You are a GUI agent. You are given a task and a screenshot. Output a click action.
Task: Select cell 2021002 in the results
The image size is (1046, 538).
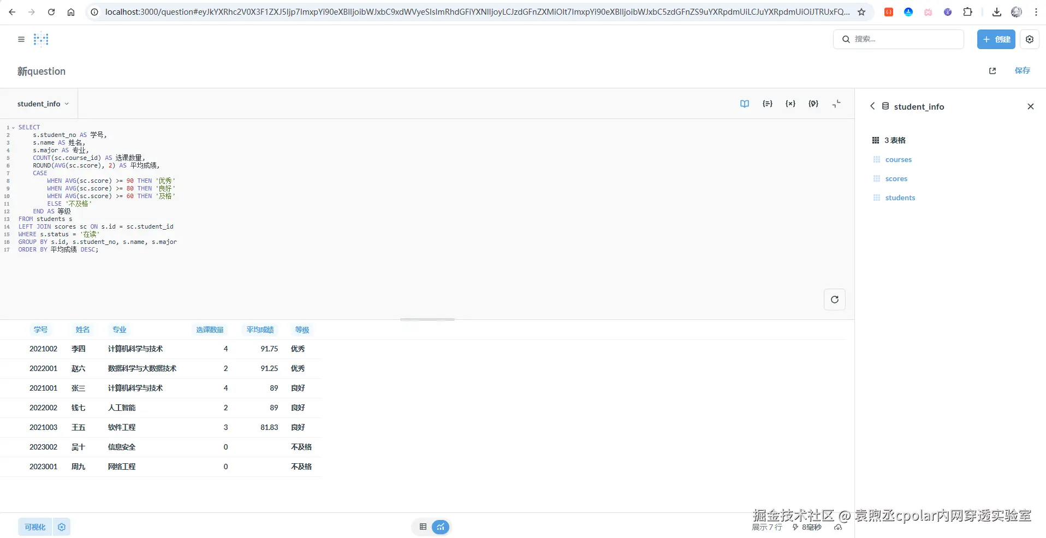tap(43, 349)
